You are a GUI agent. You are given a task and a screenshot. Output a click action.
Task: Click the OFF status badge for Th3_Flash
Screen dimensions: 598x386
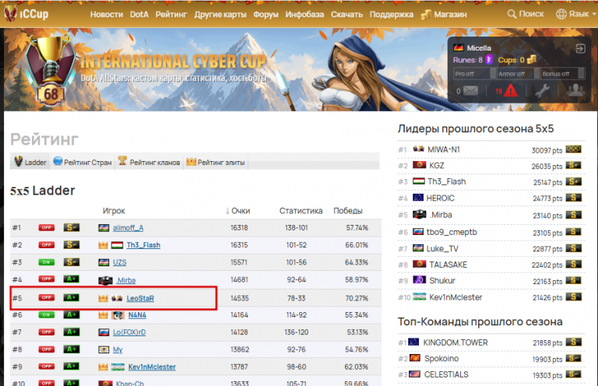47,245
